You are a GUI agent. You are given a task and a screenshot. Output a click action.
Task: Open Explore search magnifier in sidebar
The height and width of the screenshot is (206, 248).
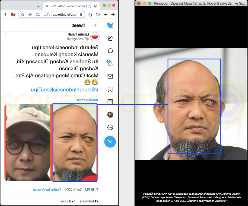110,51
